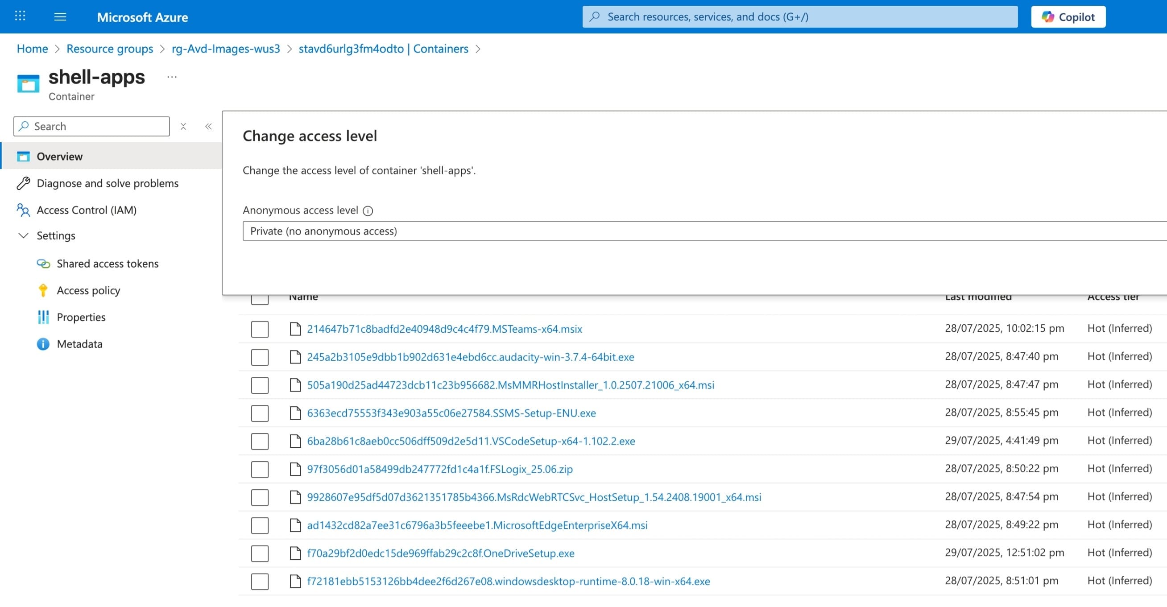Click the file icon of MicrosoftEdgeEnterpriseX64.msi

(x=295, y=525)
